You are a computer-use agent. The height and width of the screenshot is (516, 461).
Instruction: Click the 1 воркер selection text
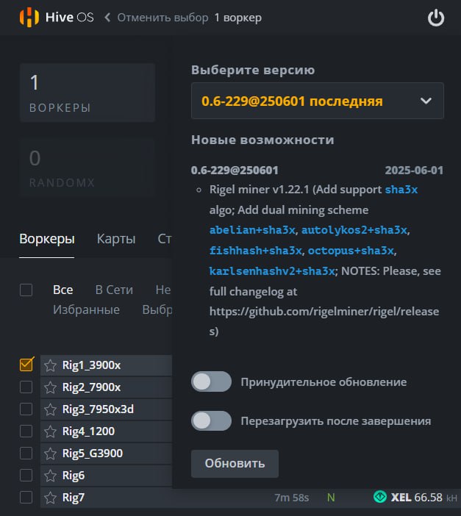[x=238, y=18]
